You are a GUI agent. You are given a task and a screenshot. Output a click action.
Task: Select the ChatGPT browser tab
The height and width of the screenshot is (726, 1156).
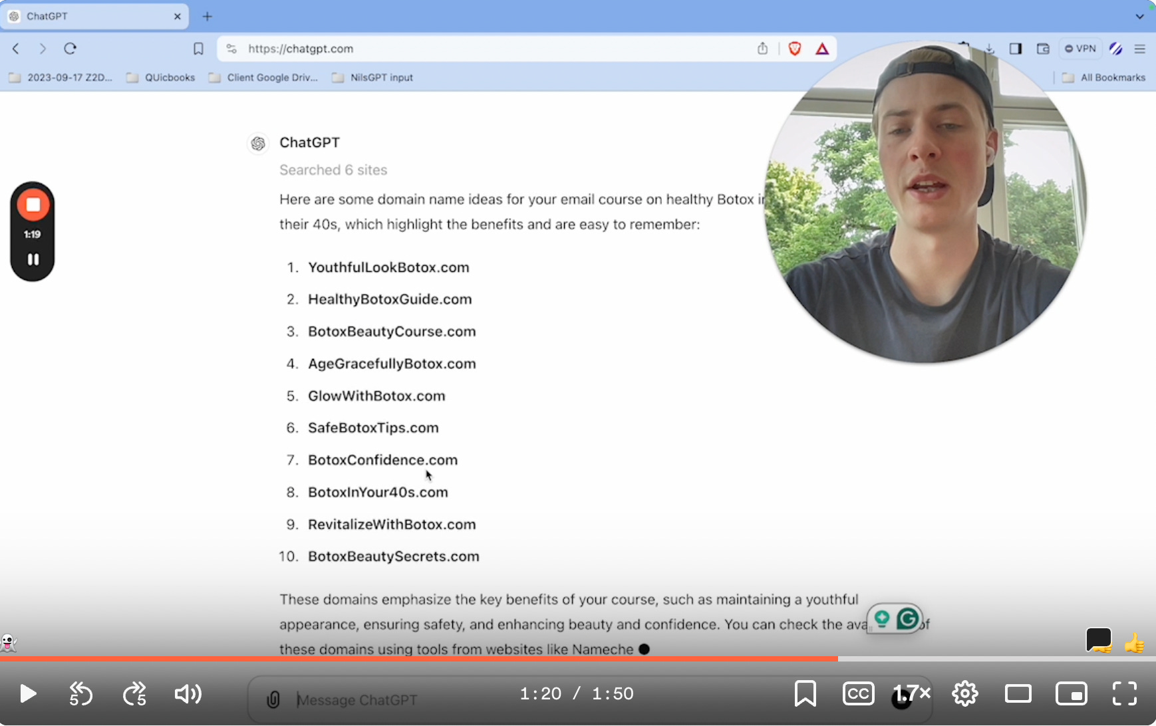(x=94, y=17)
